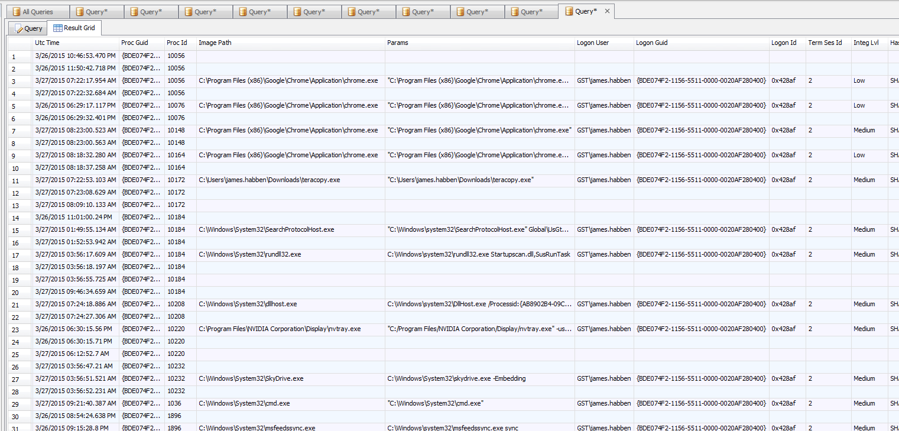Click time cell 3/27/2015 07:22:17.954 AM
This screenshot has width=899, height=431.
click(76, 80)
